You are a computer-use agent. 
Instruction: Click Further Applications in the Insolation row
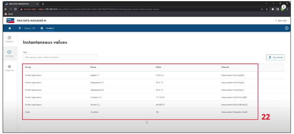[x=33, y=97]
